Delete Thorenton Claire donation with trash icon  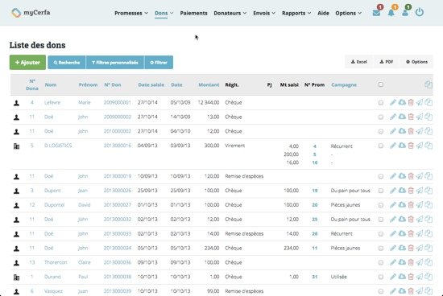(x=411, y=262)
